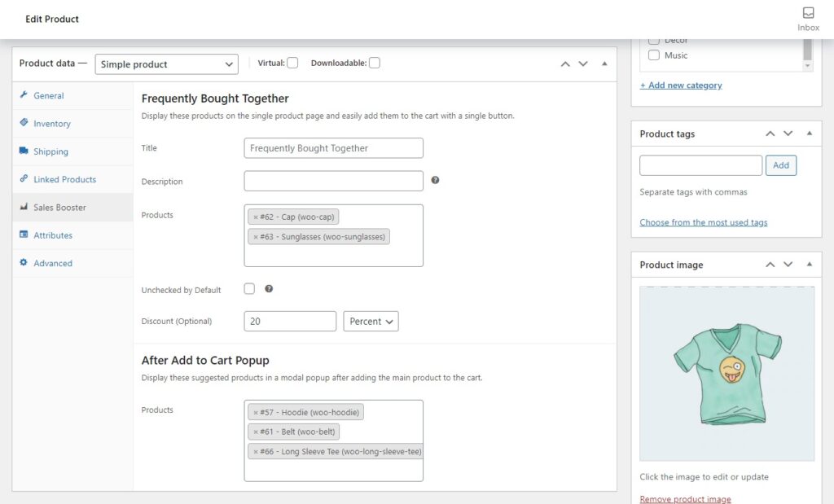
Task: Click the Add tag button
Action: 780,165
